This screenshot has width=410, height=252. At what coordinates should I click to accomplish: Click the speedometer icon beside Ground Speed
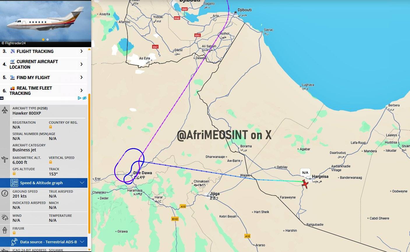pyautogui.click(x=5, y=193)
